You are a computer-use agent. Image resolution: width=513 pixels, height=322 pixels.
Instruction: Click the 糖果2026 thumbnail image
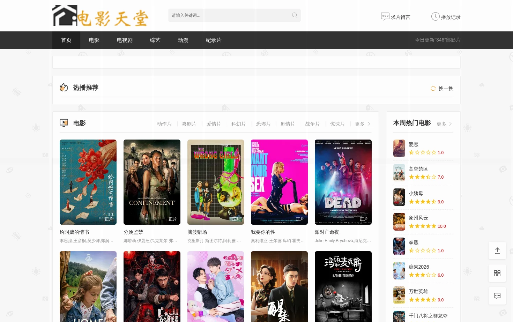pos(399,271)
